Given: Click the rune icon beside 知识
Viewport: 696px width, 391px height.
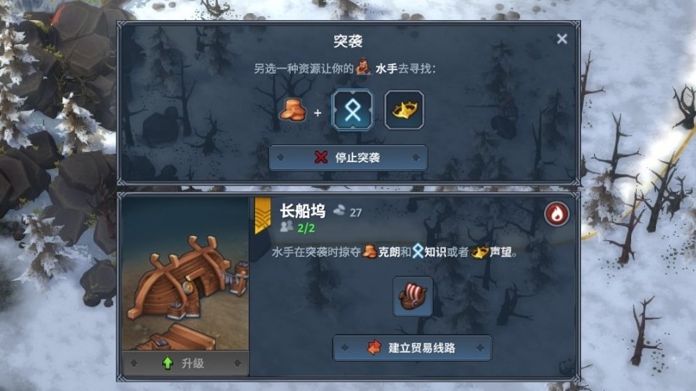Looking at the screenshot, I should point(417,251).
